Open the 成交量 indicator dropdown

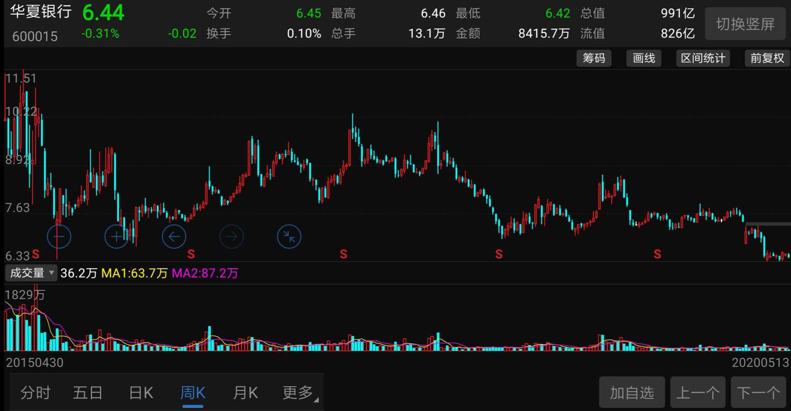[x=31, y=273]
